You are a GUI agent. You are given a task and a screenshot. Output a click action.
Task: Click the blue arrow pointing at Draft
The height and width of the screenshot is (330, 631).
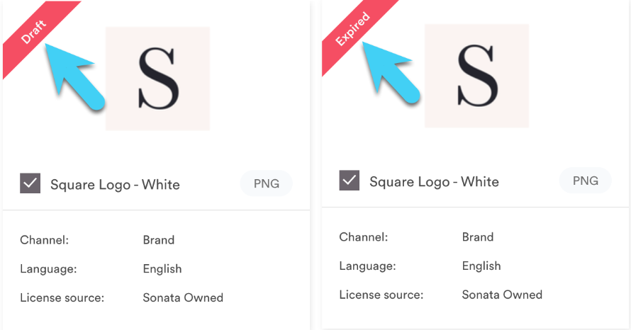(75, 77)
